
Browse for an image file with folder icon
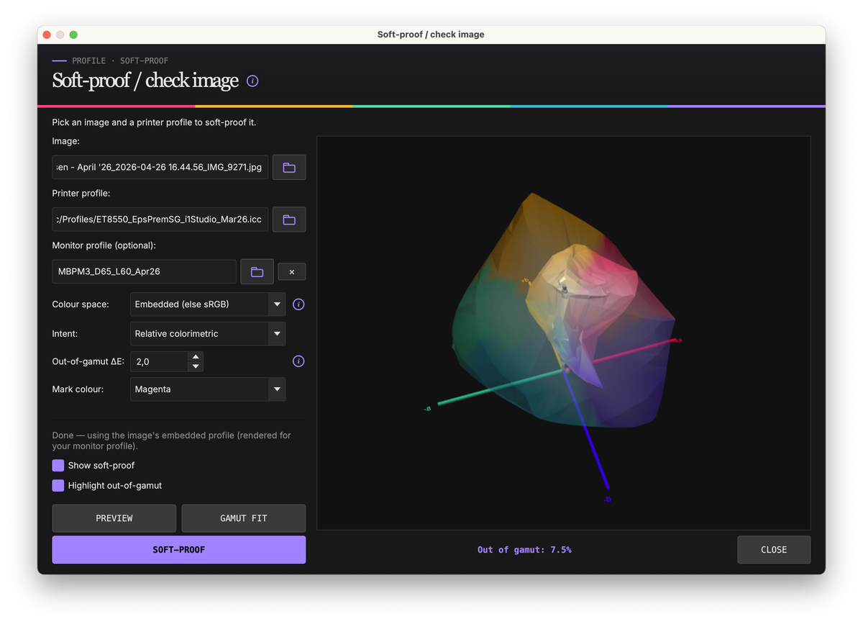(x=289, y=168)
